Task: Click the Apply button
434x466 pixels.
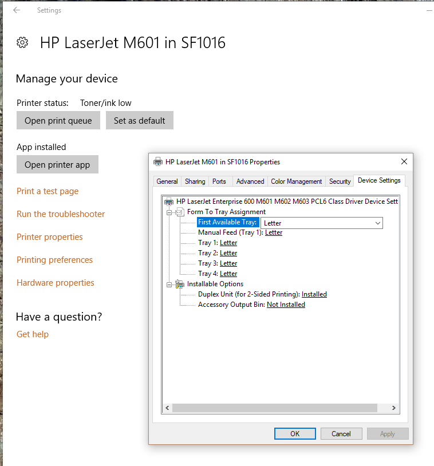Action: pos(388,433)
